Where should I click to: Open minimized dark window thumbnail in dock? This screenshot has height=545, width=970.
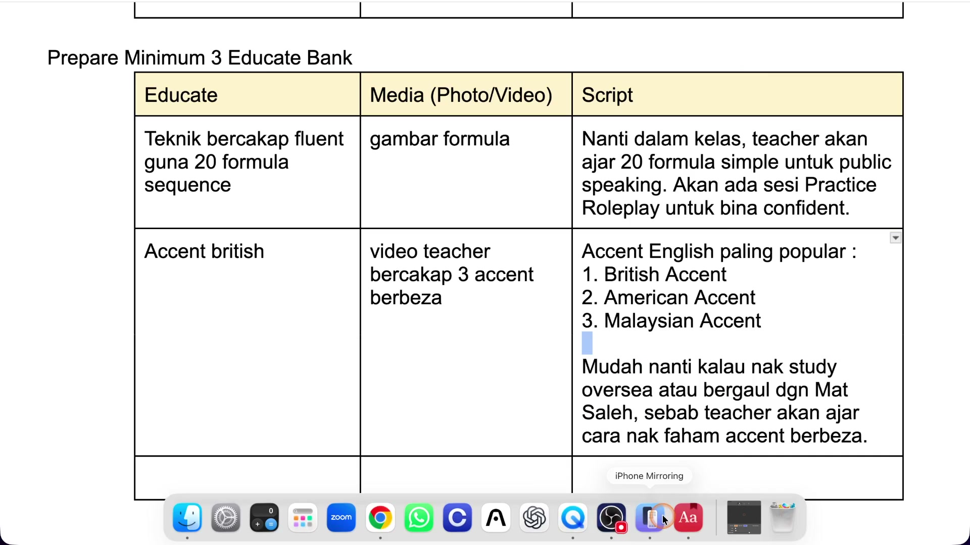tap(744, 518)
